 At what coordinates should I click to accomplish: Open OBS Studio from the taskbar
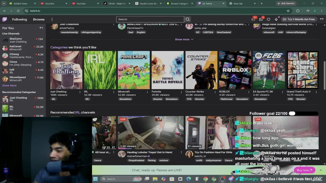point(222,179)
